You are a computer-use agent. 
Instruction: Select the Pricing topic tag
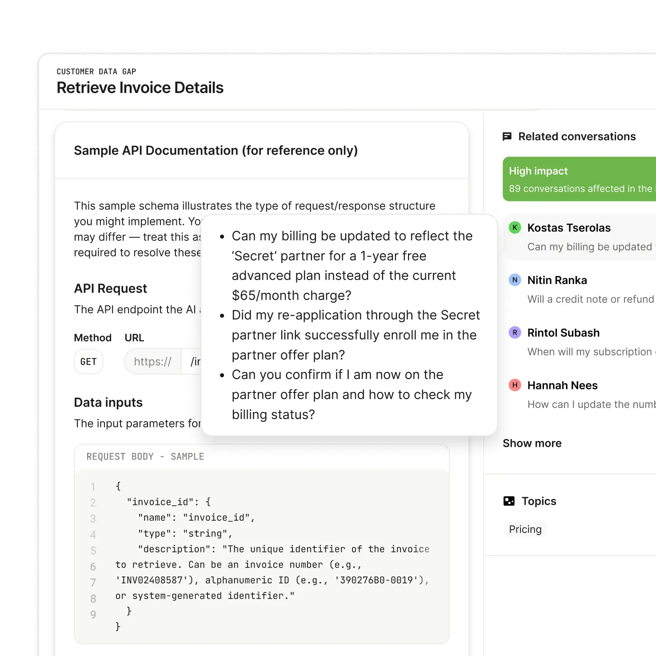pyautogui.click(x=525, y=529)
